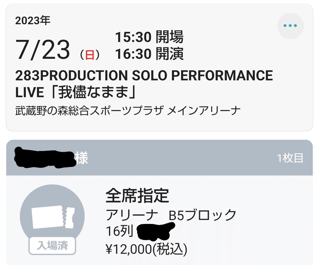Expand the 全席指定 seat information section

point(137,196)
